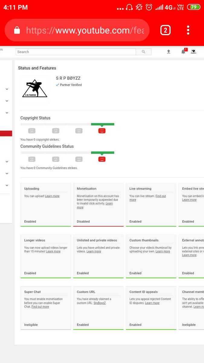
Task: Open Learn more in Content ID appeals
Action: pos(152,303)
